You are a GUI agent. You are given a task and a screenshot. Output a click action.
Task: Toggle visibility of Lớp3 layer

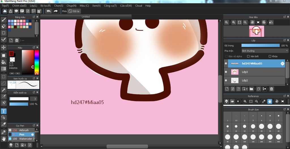tap(226, 72)
